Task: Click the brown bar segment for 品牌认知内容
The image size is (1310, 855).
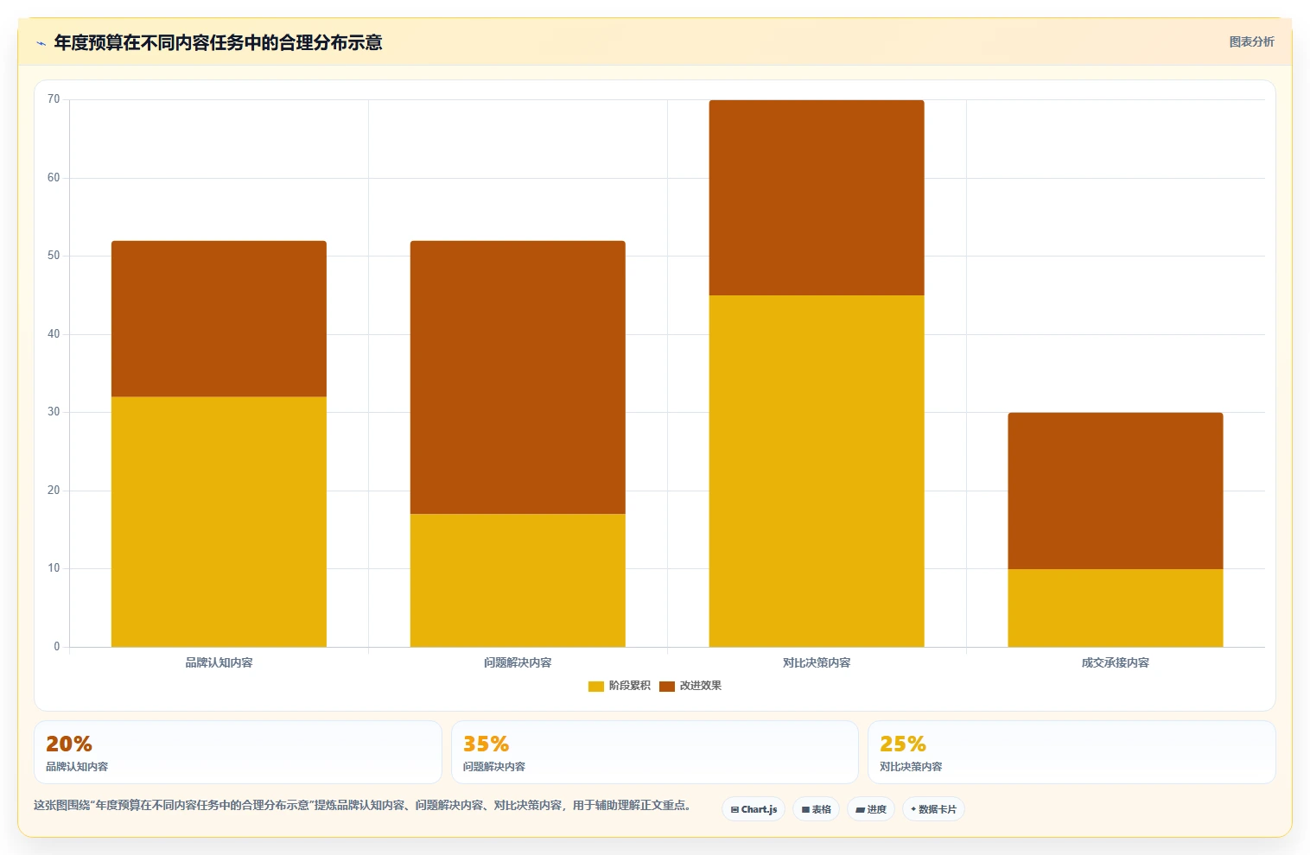Action: point(219,319)
